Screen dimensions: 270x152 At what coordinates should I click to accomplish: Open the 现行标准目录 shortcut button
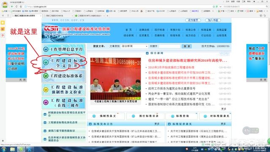click(145, 116)
